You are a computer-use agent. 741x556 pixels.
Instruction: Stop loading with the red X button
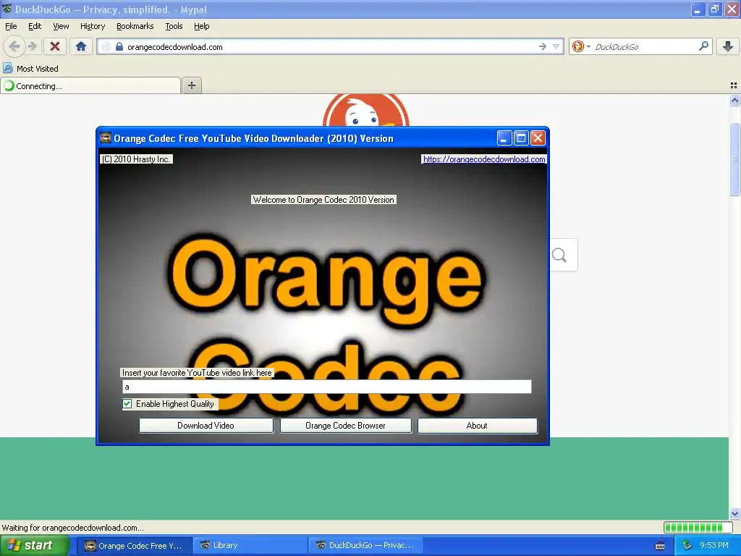click(55, 46)
